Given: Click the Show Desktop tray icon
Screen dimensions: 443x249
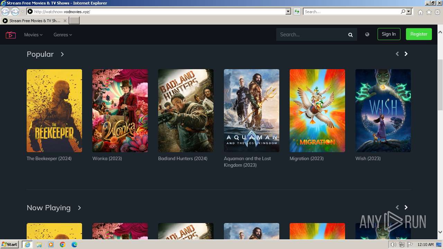Looking at the screenshot, I should (x=439, y=245).
